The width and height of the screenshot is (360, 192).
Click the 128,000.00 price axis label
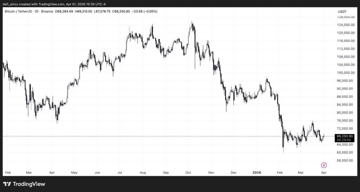click(345, 17)
